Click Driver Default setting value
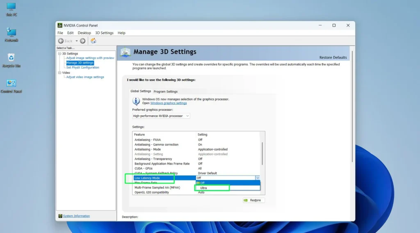Screen dimensions: 420x233 (207, 173)
